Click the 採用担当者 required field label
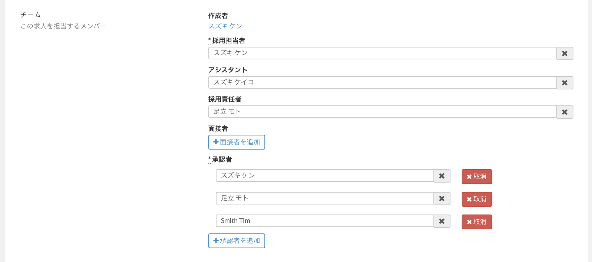 [x=228, y=41]
